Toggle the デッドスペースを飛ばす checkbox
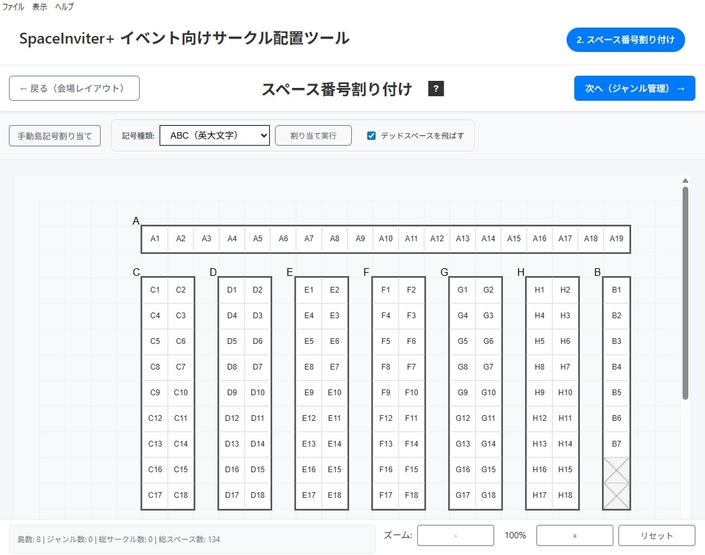Viewport: 705px width, 555px height. point(371,135)
